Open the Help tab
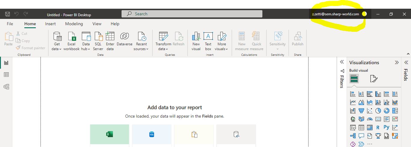The width and height of the screenshot is (411, 147). (115, 24)
